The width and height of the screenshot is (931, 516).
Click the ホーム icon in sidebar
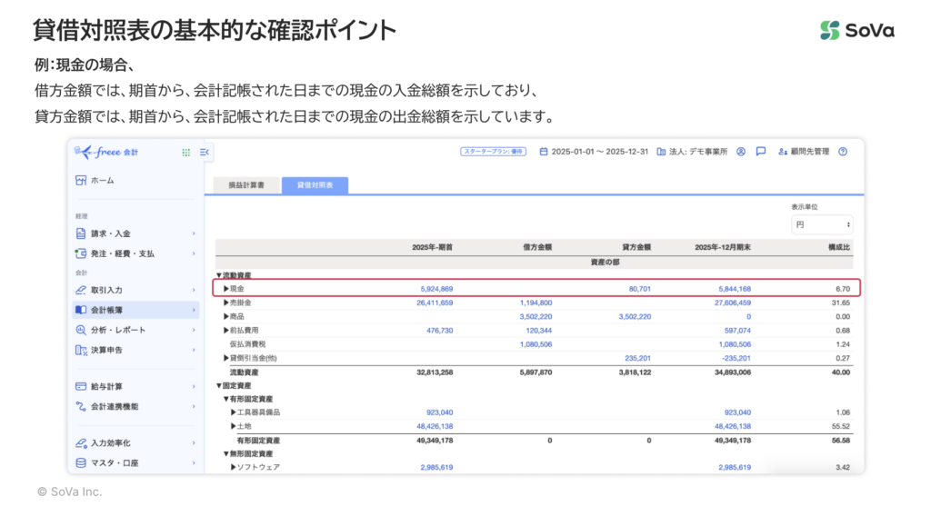tap(81, 181)
